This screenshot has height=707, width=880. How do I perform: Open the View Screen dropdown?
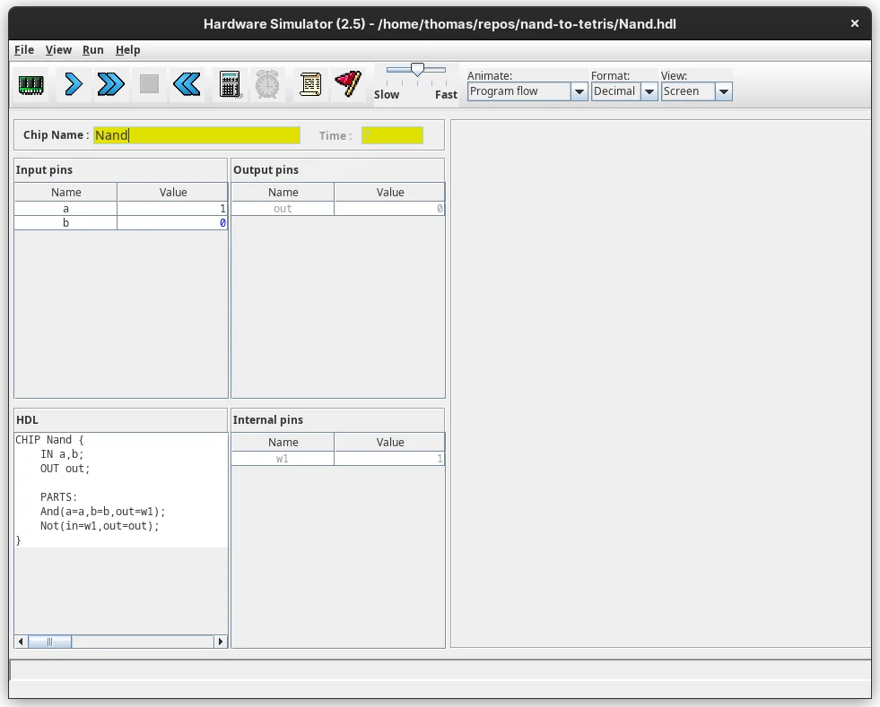click(x=723, y=91)
